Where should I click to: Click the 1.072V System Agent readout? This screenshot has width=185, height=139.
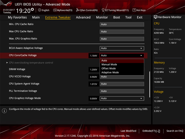[x=94, y=84]
